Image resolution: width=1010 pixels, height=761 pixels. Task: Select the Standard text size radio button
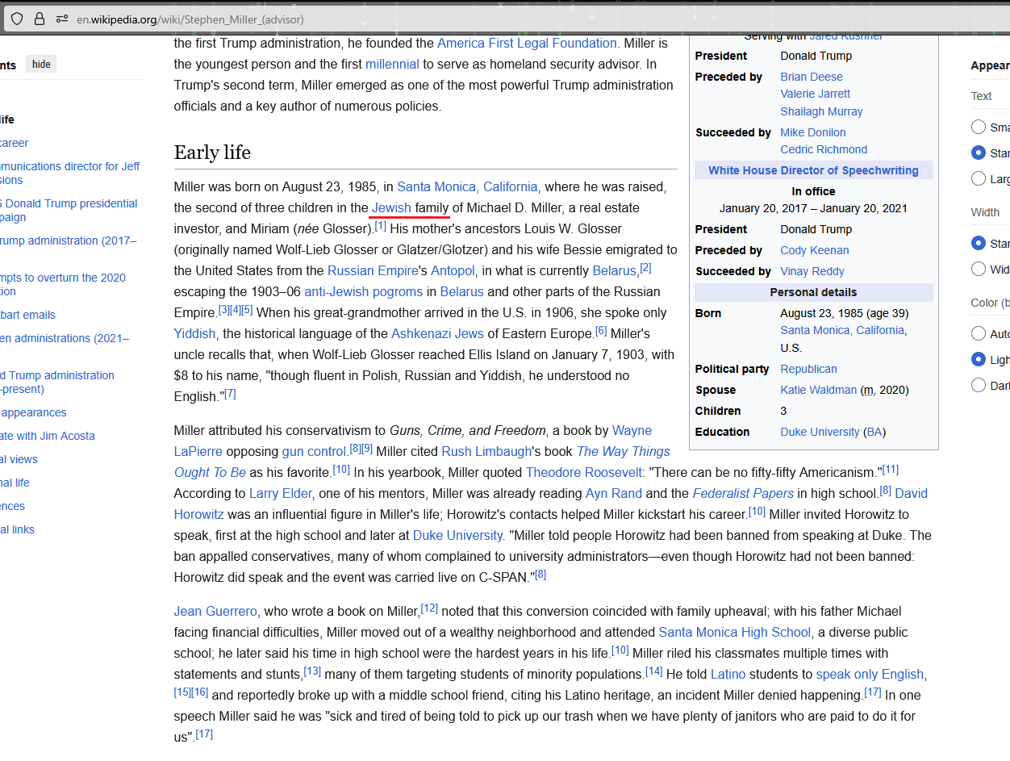979,153
